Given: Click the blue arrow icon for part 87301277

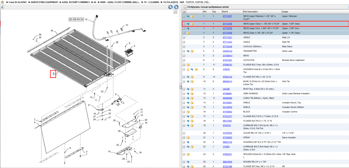Looking at the screenshot, I should click(188, 116).
